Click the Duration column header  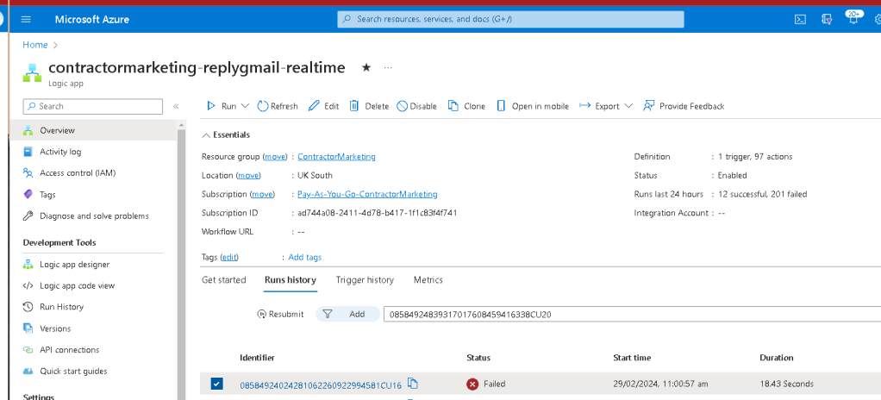pos(777,357)
